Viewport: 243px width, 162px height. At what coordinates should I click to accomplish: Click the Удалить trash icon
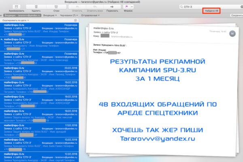[36, 6]
